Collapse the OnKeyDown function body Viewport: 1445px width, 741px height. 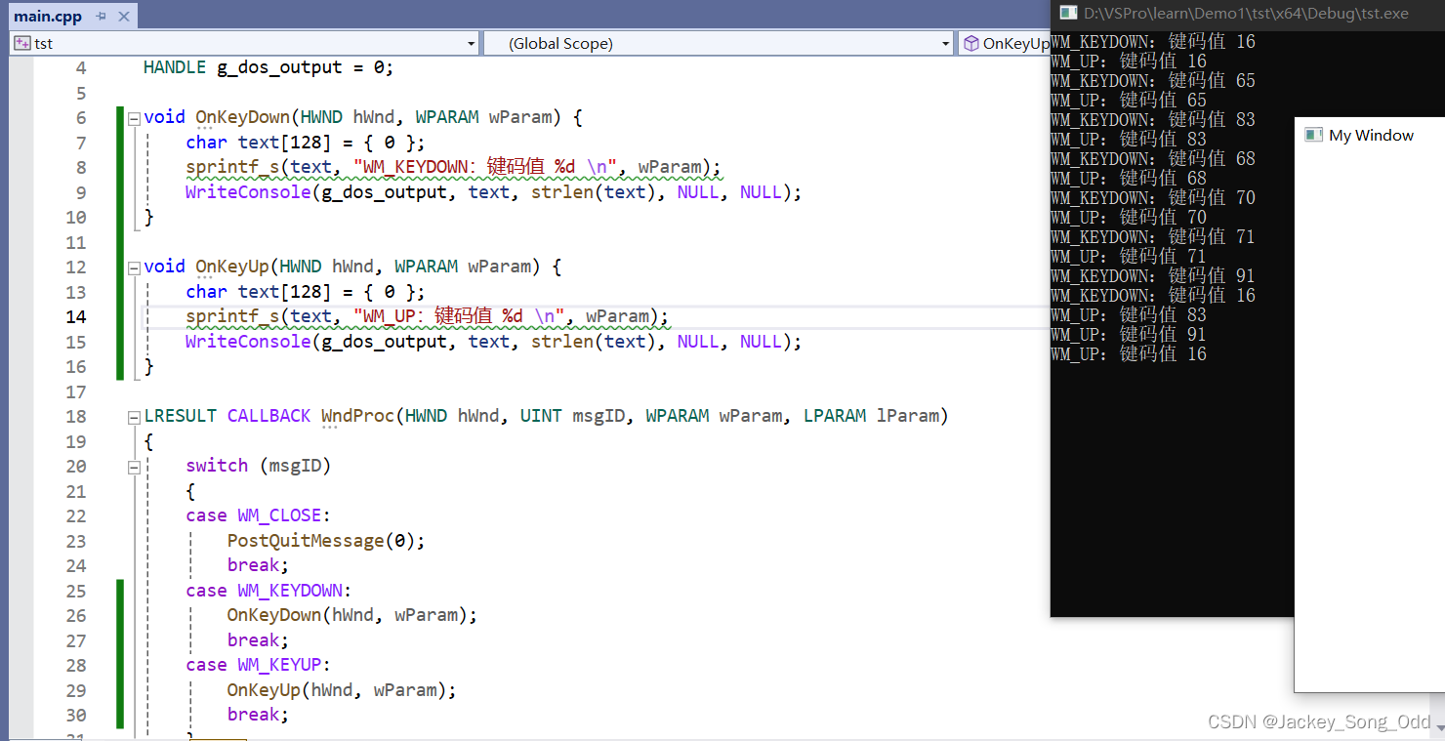(x=134, y=116)
